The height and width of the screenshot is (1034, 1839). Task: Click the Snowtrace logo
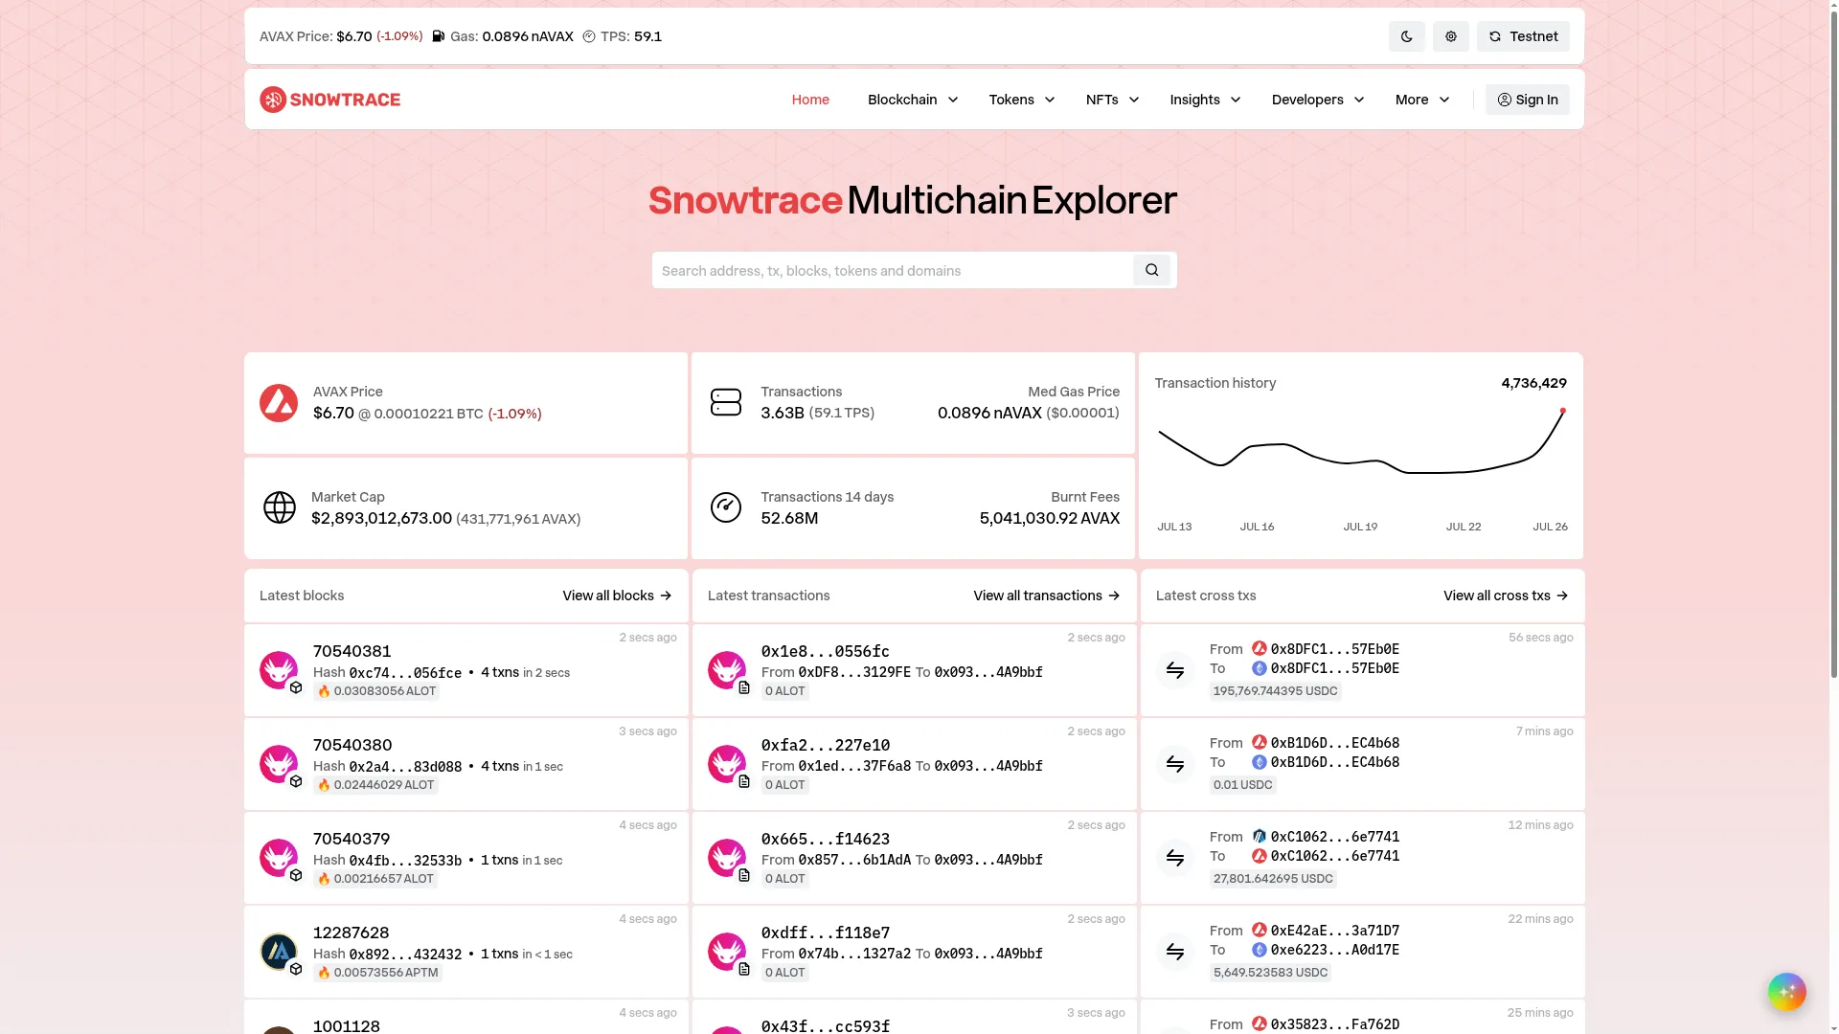(330, 100)
